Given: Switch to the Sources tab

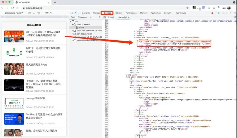Looking at the screenshot, I should point(107,13).
